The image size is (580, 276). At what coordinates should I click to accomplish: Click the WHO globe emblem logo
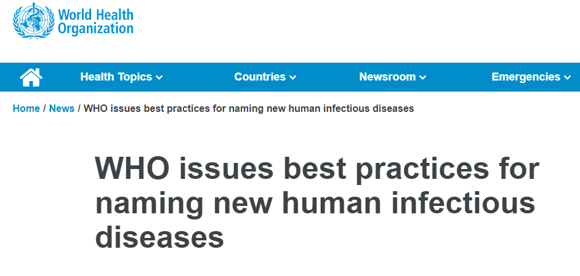click(34, 21)
